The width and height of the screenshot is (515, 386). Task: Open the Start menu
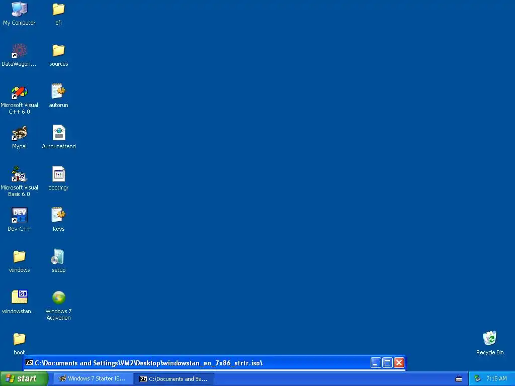24,379
